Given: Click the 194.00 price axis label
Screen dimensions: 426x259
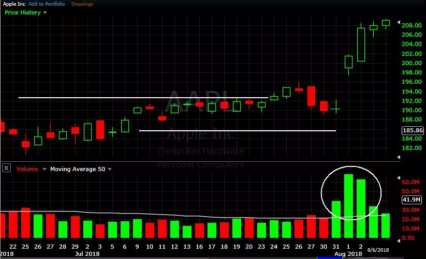Looking at the screenshot, I should pyautogui.click(x=412, y=92).
